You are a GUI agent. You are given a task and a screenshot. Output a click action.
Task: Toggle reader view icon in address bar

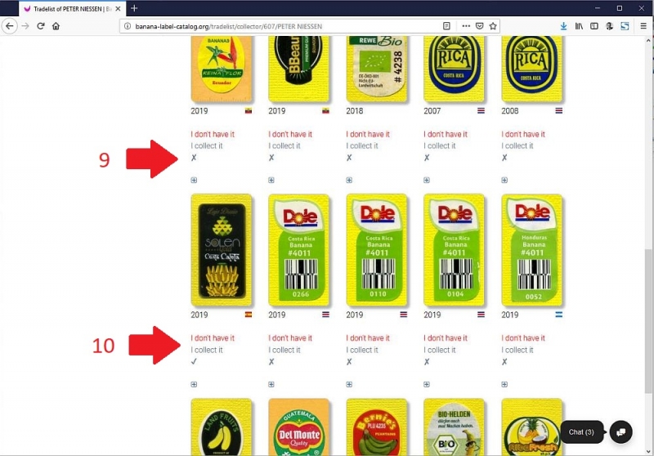[x=446, y=26]
